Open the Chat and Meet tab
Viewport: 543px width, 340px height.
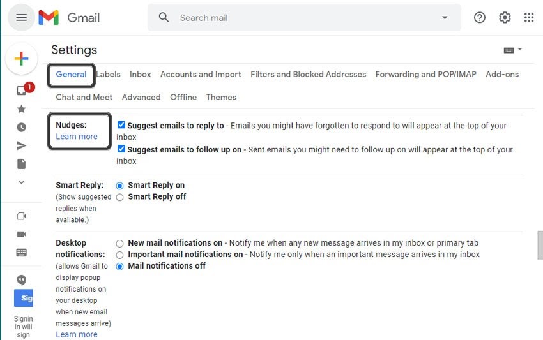84,97
